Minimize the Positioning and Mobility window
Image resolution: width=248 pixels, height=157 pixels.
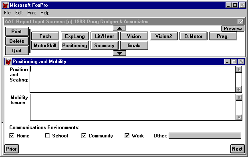pos(227,62)
